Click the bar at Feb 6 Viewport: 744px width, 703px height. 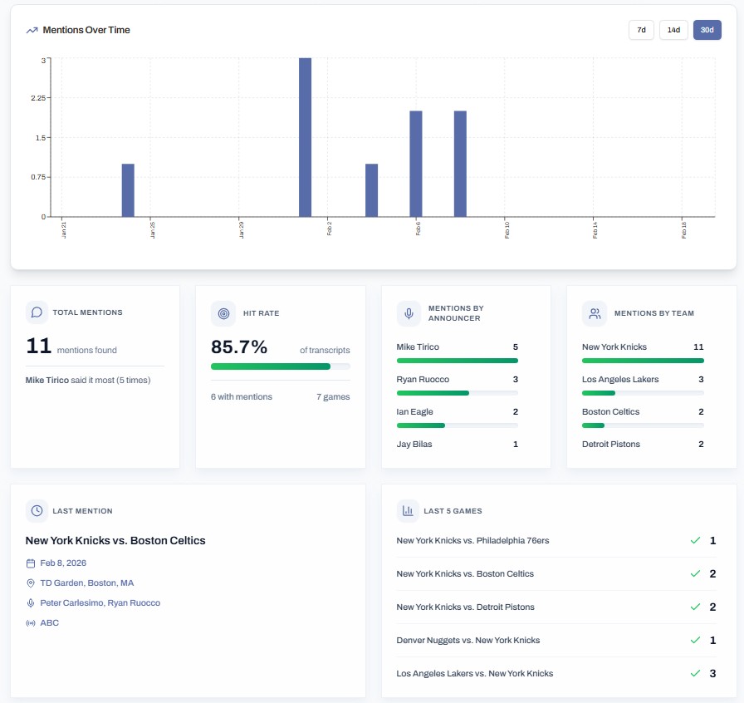coord(416,164)
